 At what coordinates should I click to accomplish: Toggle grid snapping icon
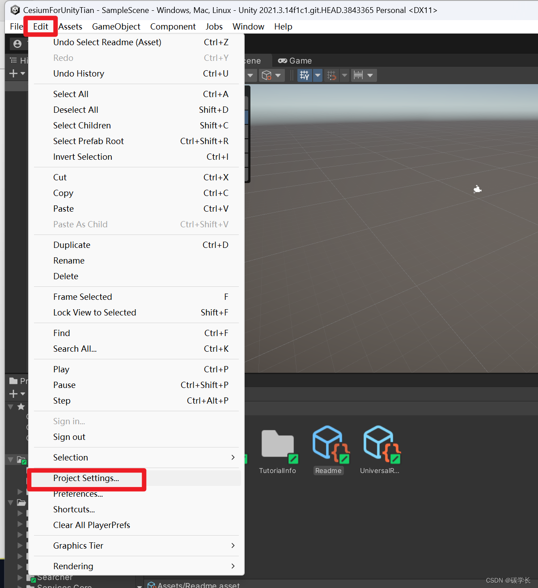tap(331, 75)
